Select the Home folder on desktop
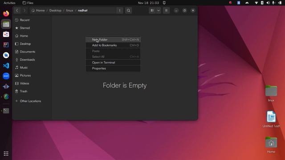This screenshot has width=285, height=160. [271, 145]
